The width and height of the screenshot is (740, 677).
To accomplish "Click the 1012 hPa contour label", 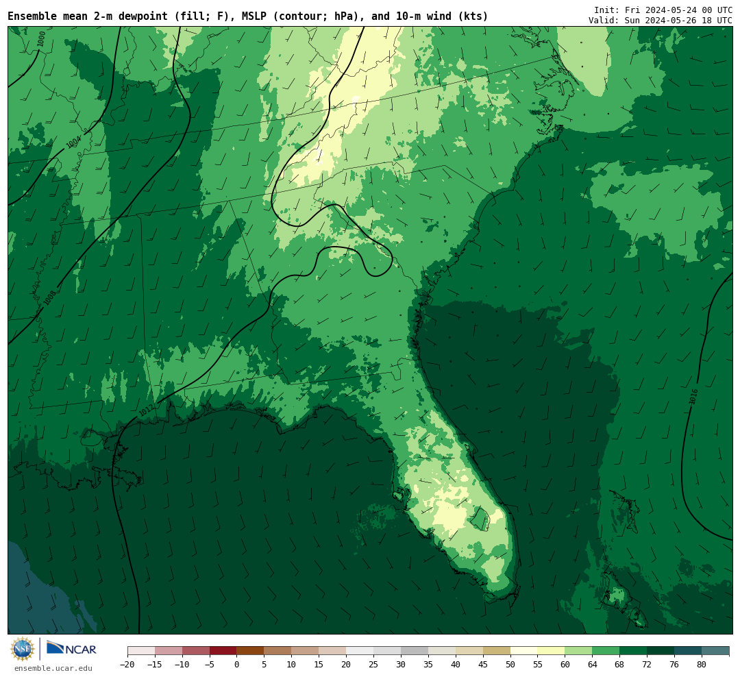I will point(147,410).
